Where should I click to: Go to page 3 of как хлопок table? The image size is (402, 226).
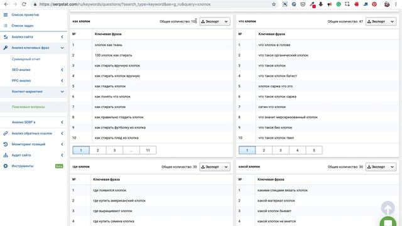tap(114, 150)
